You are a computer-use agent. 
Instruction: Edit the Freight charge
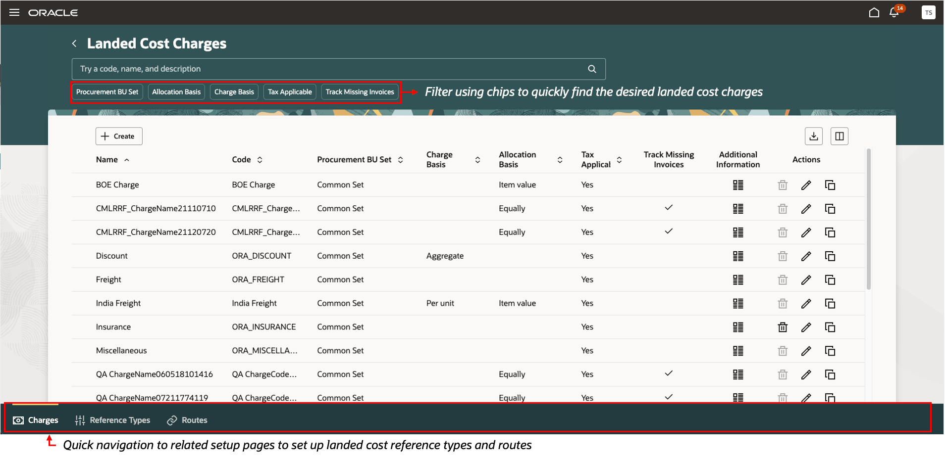point(806,280)
